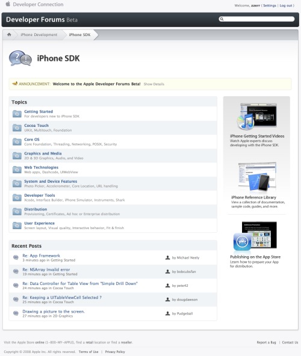Click the User Experience folder icon

[x=17, y=226]
